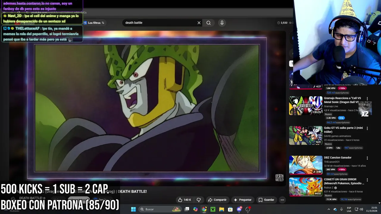This screenshot has height=214, width=381.
Task: Activate voice search microphone
Action: [222, 23]
